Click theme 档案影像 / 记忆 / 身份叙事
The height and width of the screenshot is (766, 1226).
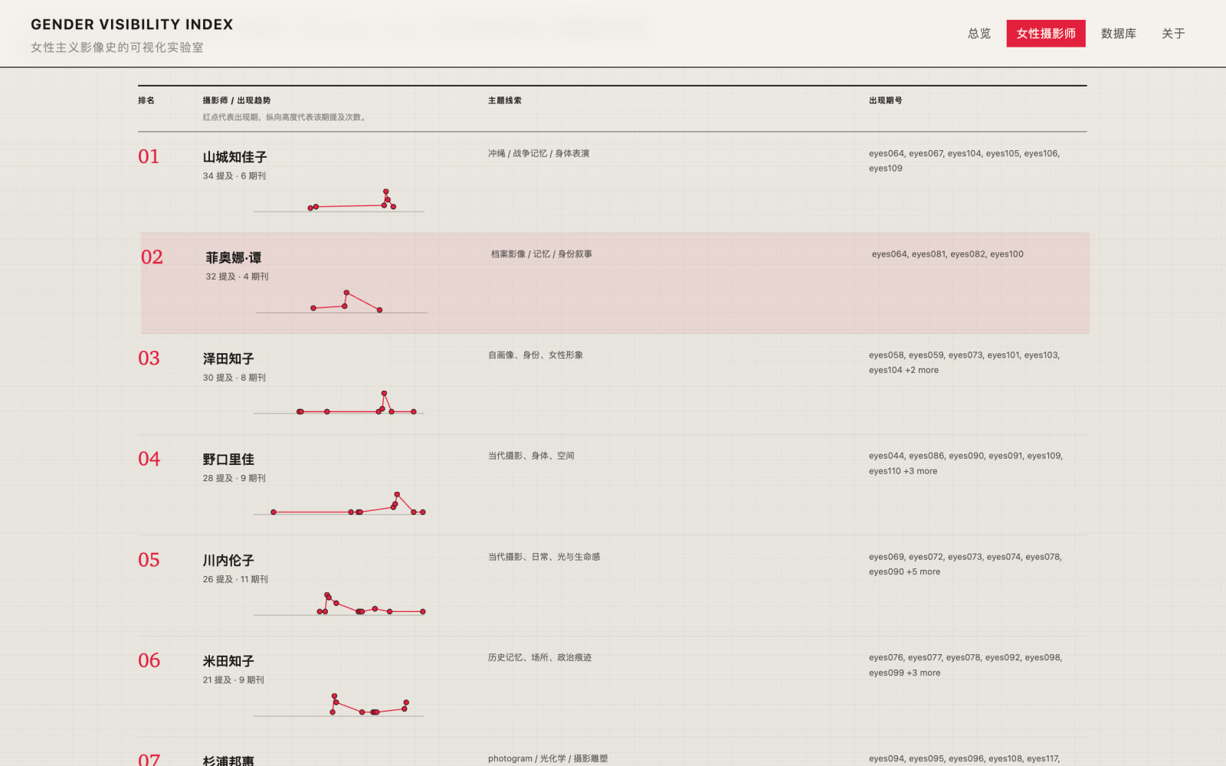[x=542, y=254]
